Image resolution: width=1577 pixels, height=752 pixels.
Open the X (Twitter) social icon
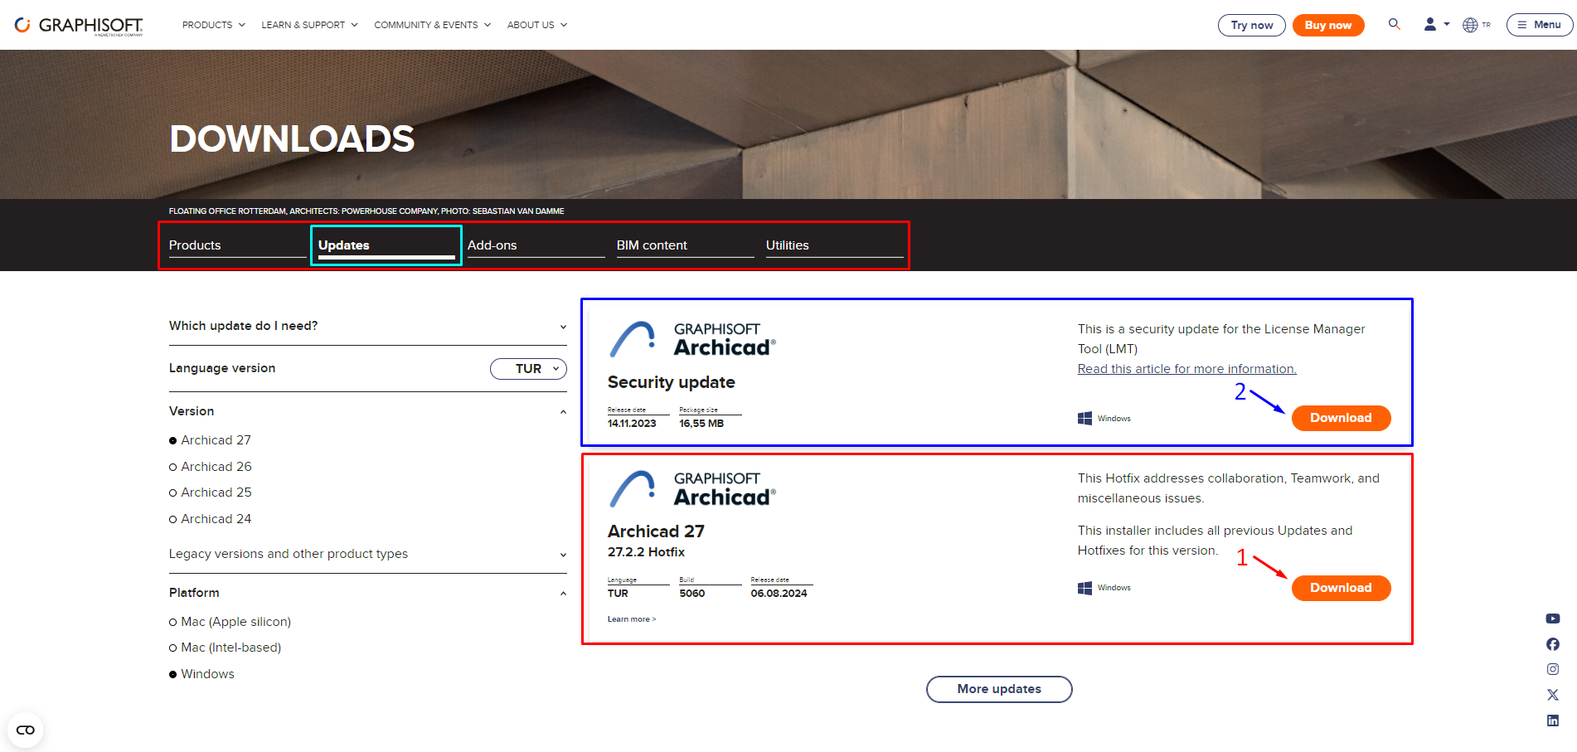point(1553,695)
